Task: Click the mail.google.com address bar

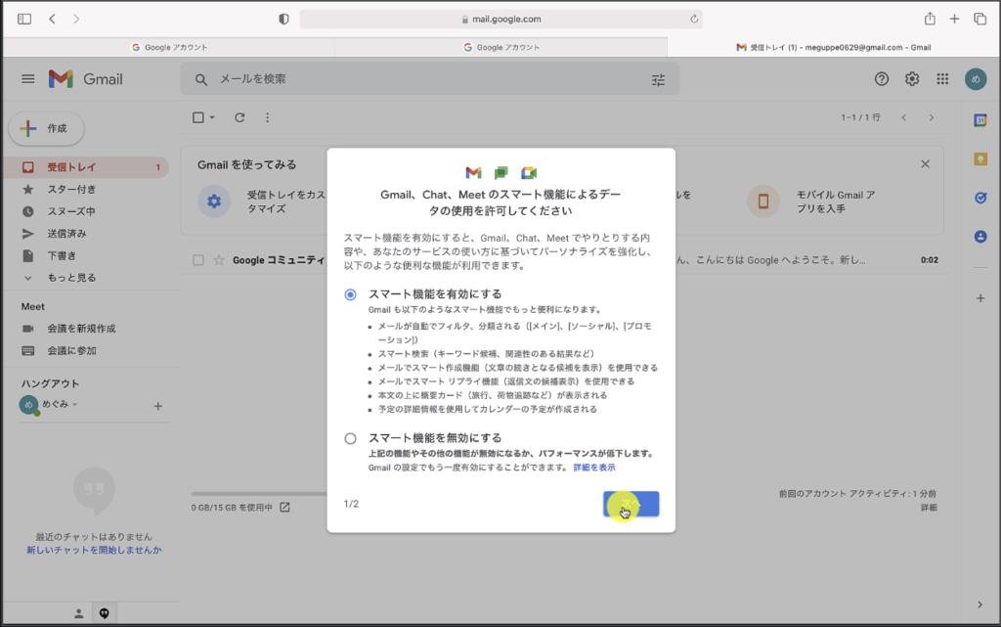Action: (501, 20)
